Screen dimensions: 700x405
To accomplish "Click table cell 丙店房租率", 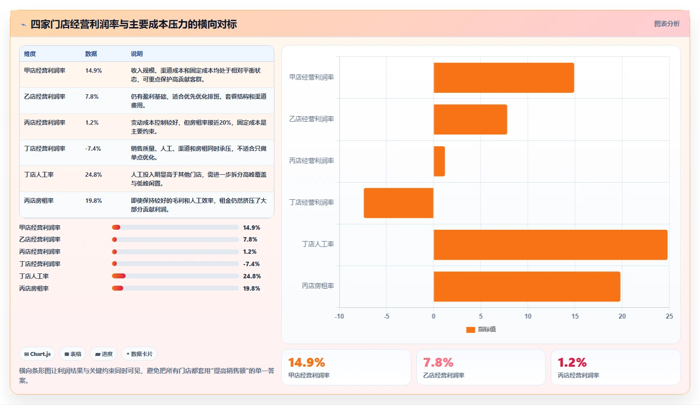I will point(39,200).
